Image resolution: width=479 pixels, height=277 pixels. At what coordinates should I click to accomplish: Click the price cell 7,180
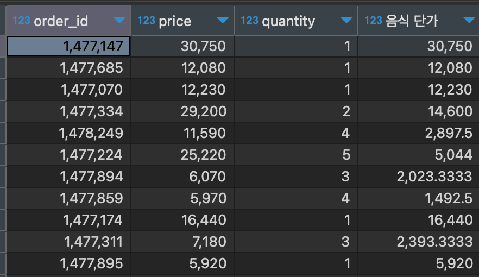tap(182, 241)
